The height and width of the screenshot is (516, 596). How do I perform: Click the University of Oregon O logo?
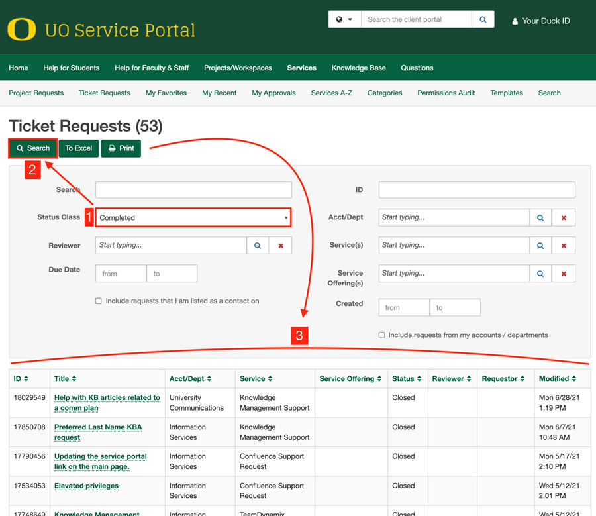(x=22, y=29)
